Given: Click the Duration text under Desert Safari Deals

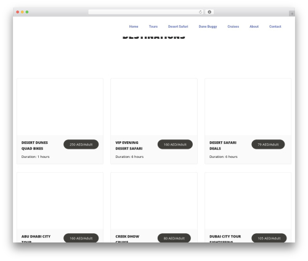Looking at the screenshot, I should click(224, 157).
